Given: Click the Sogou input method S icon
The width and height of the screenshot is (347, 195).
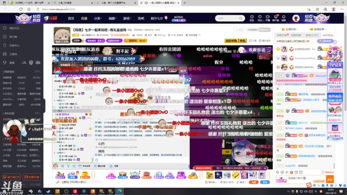Looking at the screenshot, I should point(309,185).
